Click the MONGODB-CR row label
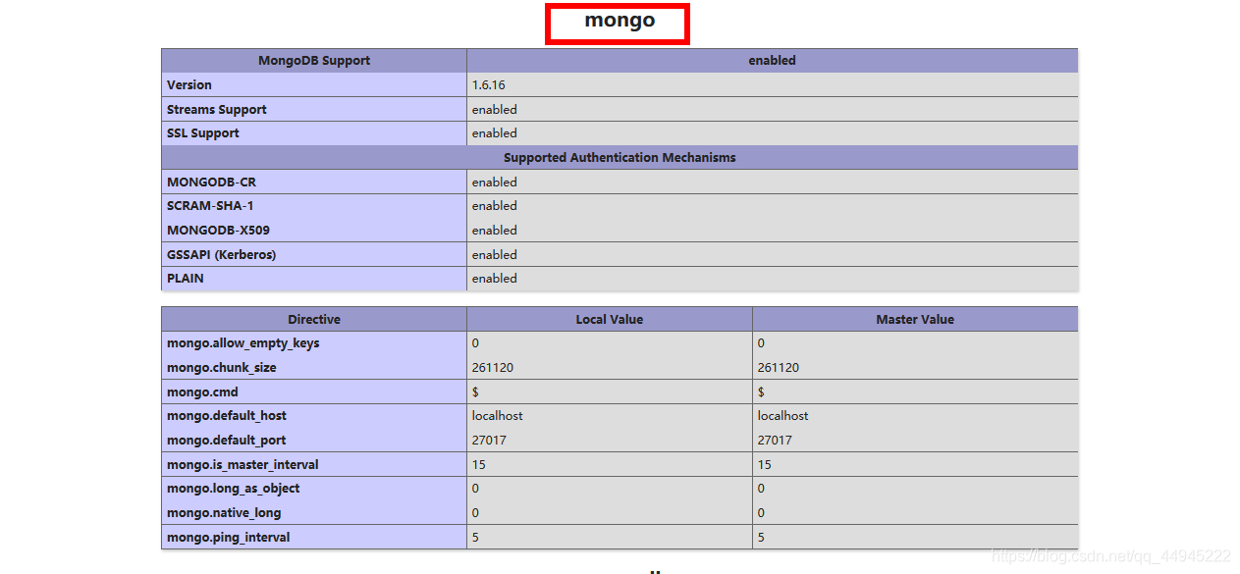 (x=212, y=183)
